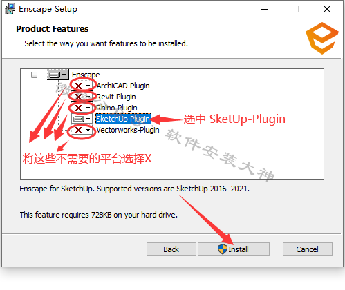The height and width of the screenshot is (290, 345).
Task: Select the SketchUp-Plugin tree item
Action: 123,119
